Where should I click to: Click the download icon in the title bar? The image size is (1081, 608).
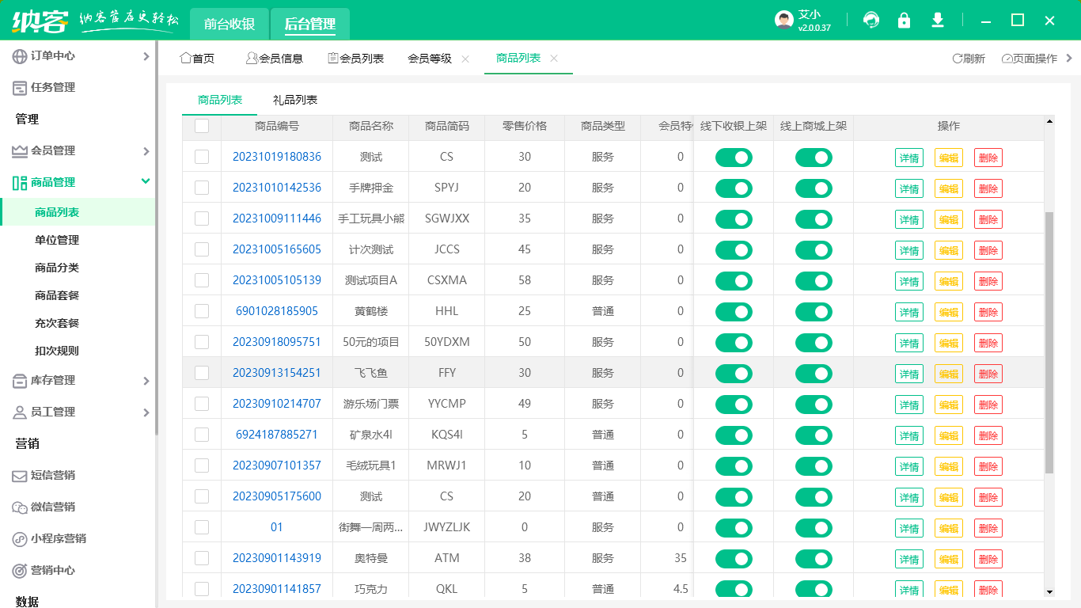938,20
